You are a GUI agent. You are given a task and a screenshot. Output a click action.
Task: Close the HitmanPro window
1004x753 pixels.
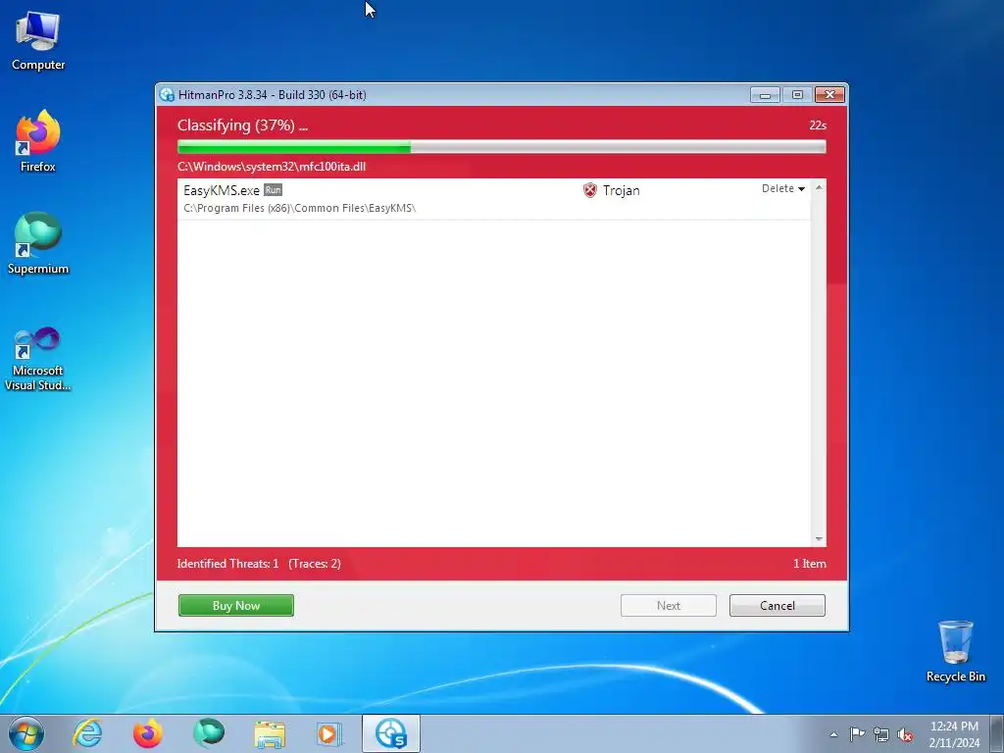pyautogui.click(x=829, y=95)
